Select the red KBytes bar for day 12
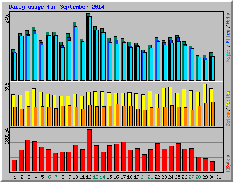This screenshot has height=182, width=233. tap(89, 150)
